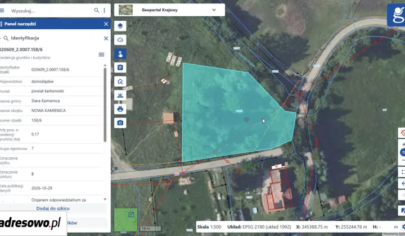The width and height of the screenshot is (405, 236).
Task: Click the Identyfikacja section magnifier icon
Action: tap(6, 38)
